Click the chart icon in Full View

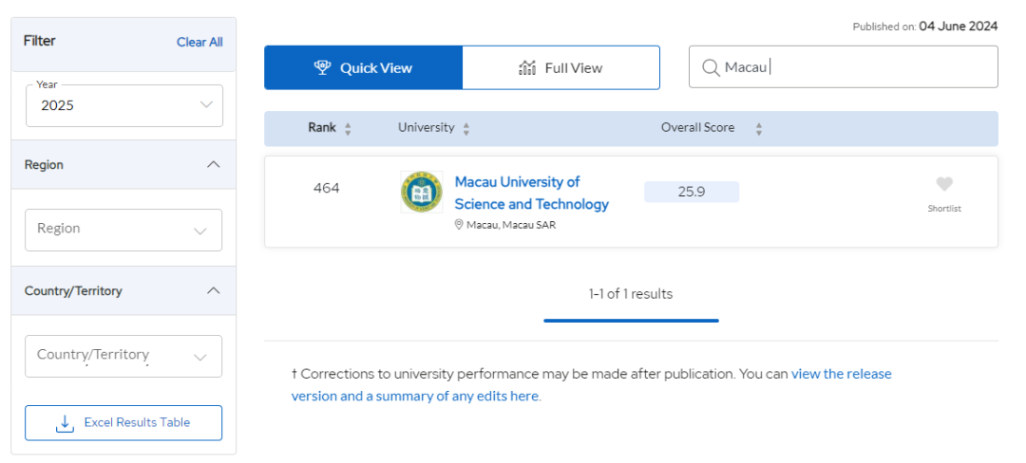tap(527, 67)
